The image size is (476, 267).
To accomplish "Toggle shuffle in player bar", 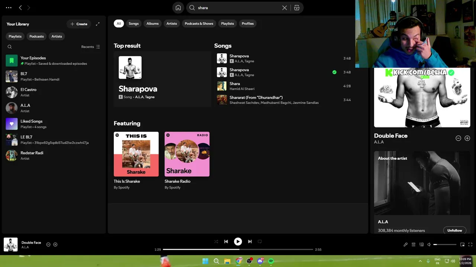I will (216, 241).
